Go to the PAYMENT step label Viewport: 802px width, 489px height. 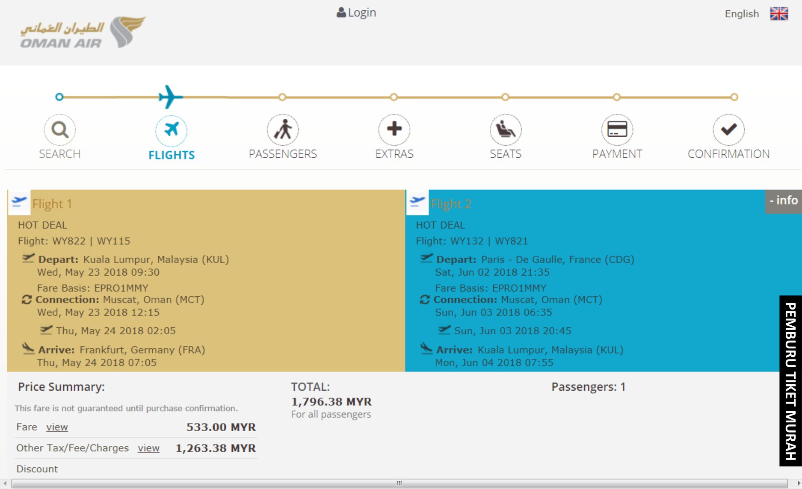click(x=617, y=154)
